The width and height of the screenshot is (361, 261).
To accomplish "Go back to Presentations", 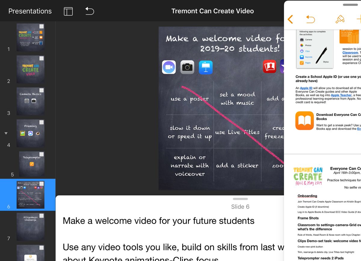I will tap(30, 11).
